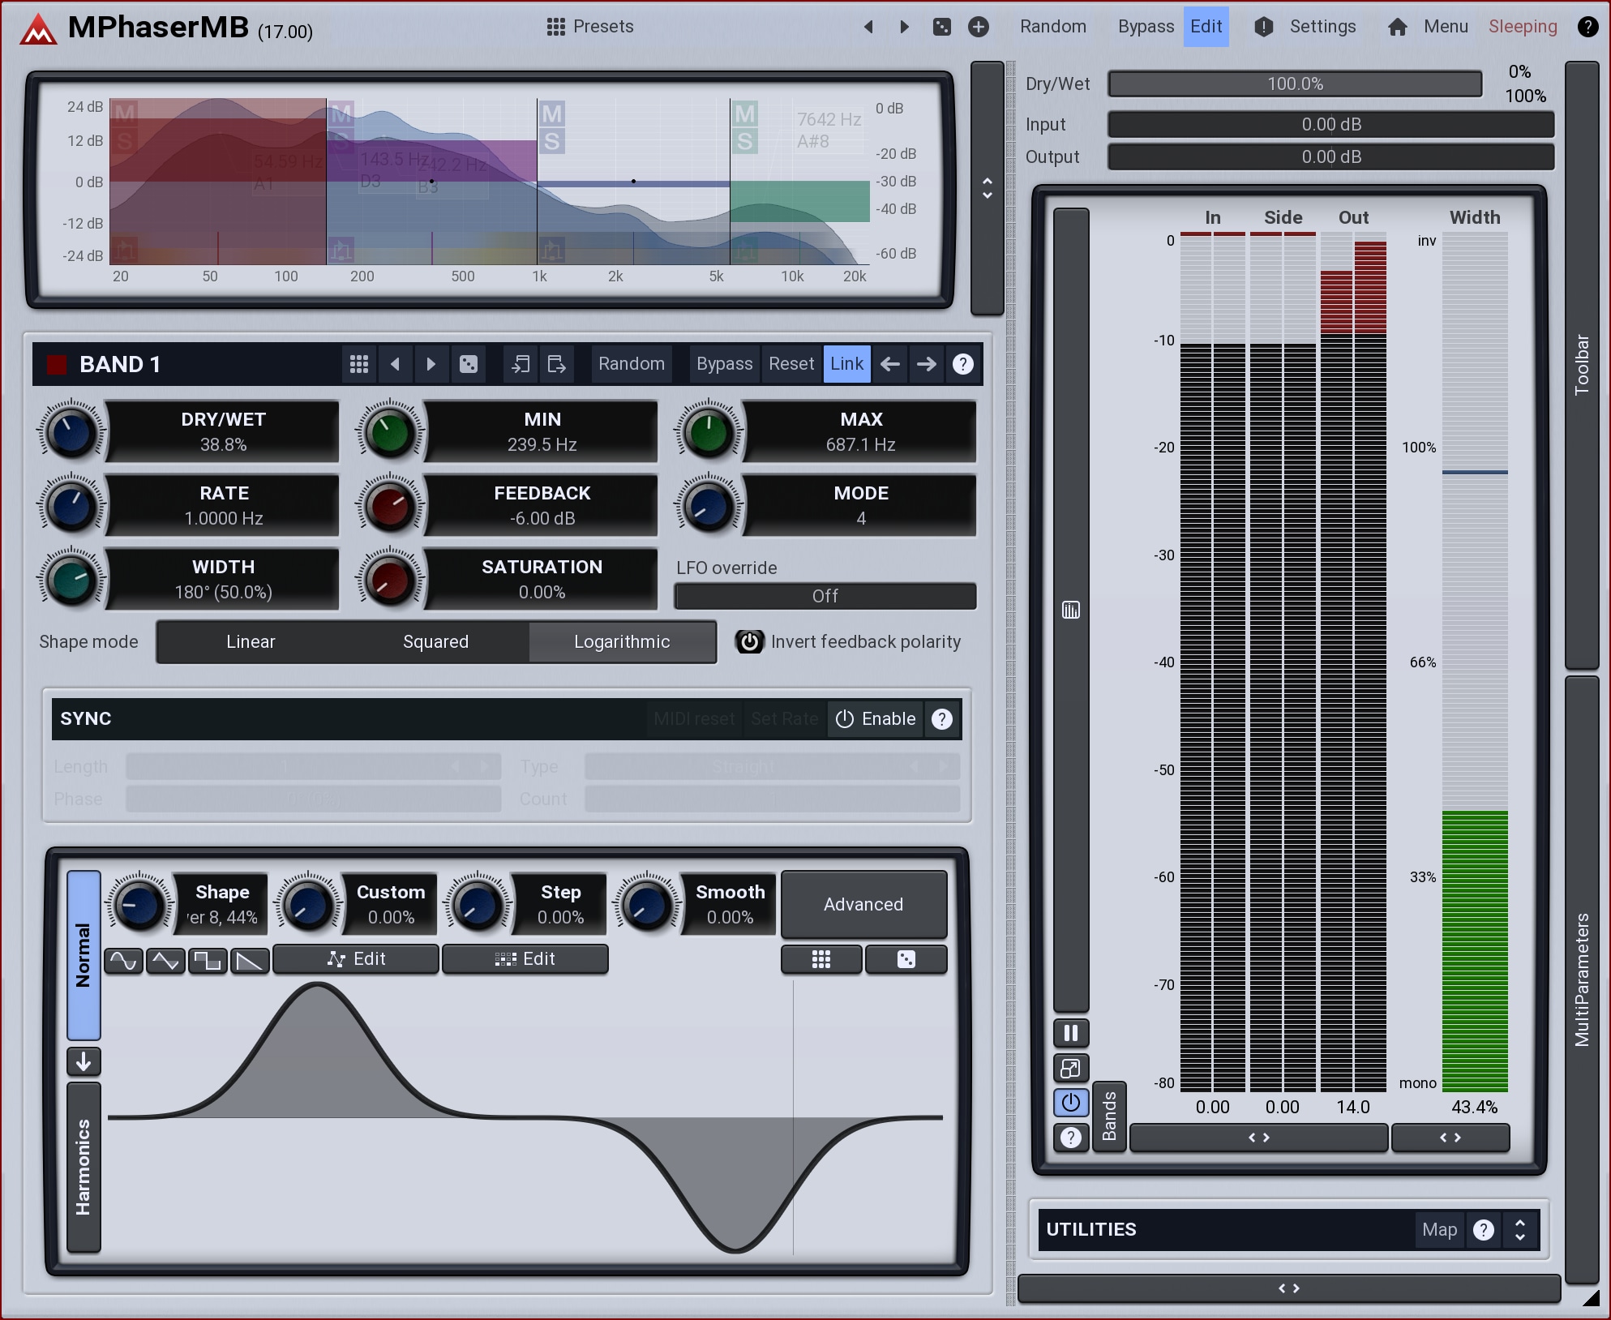Click the sine wave shape icon

123,961
